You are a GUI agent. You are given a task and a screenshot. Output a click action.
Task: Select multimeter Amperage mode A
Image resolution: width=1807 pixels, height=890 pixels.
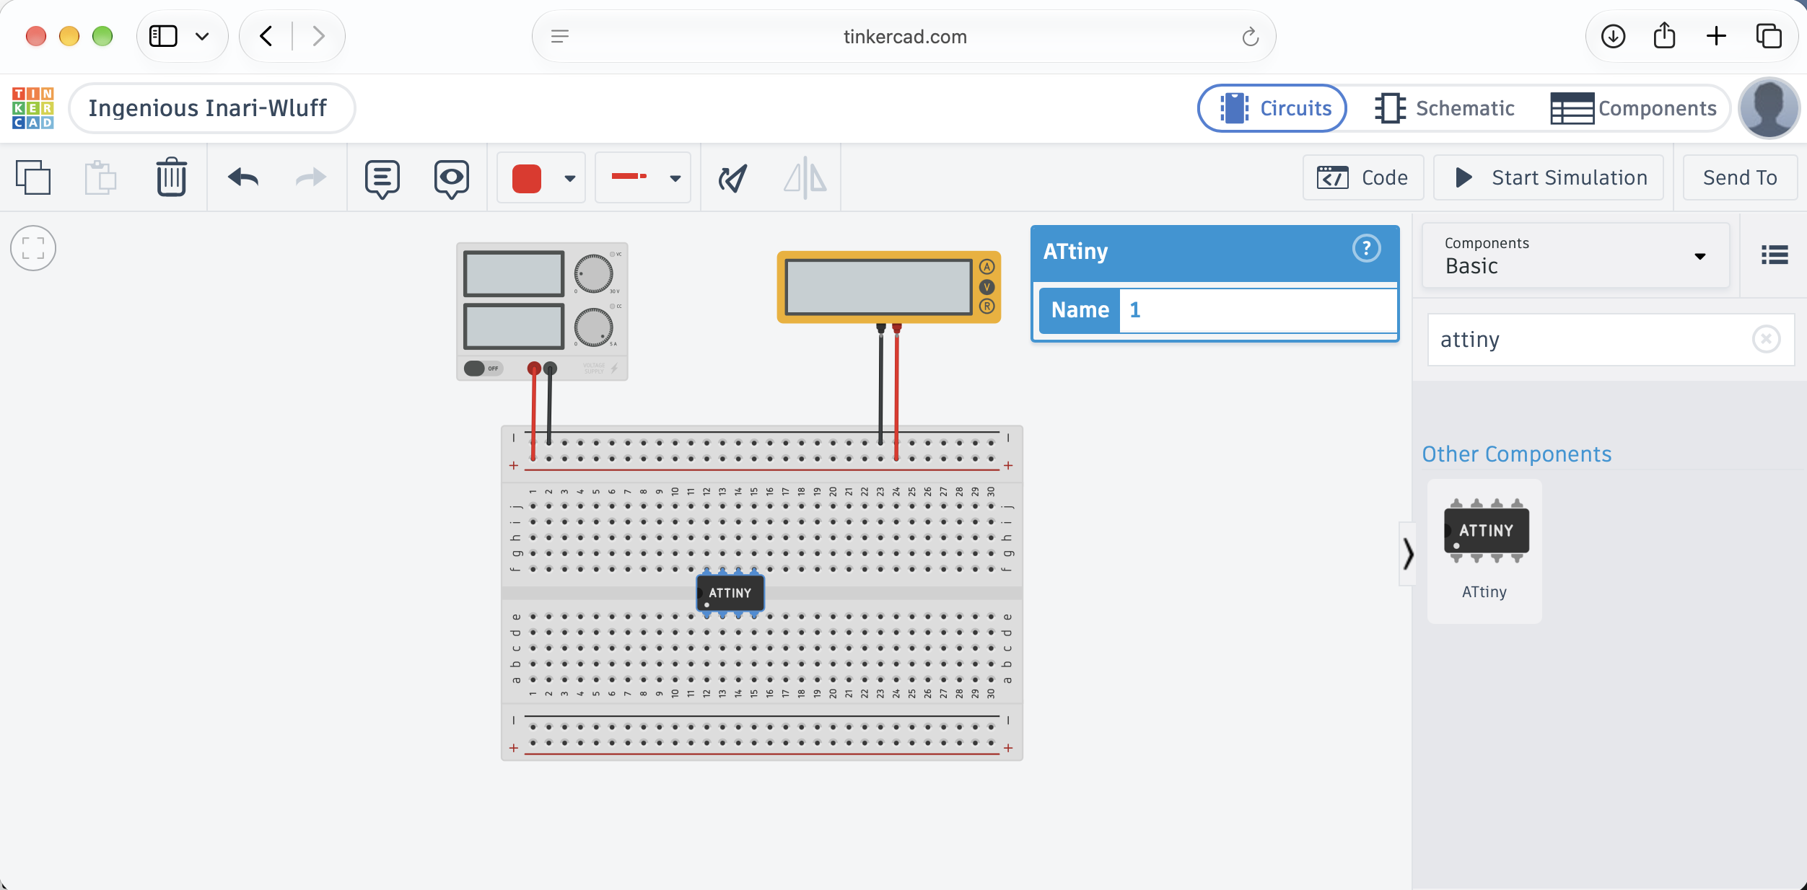click(x=987, y=267)
